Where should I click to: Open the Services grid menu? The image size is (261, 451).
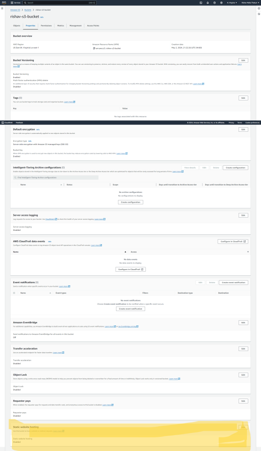click(x=15, y=3)
